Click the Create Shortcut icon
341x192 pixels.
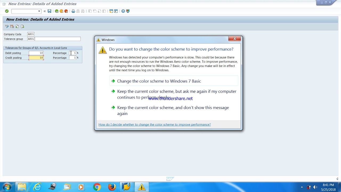pos(116,11)
